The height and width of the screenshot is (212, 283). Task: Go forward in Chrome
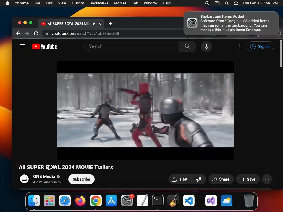27,33
